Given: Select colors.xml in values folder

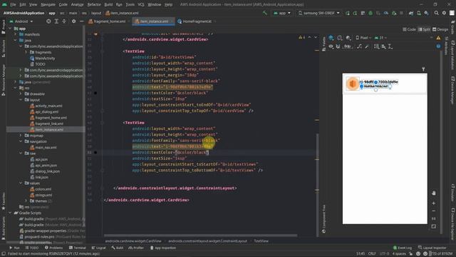Looking at the screenshot, I should 41,189.
